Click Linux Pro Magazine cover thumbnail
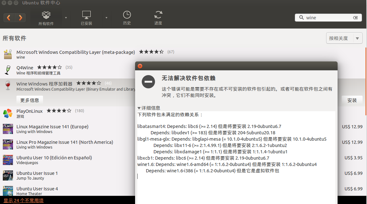367x204 pixels. click(x=8, y=144)
